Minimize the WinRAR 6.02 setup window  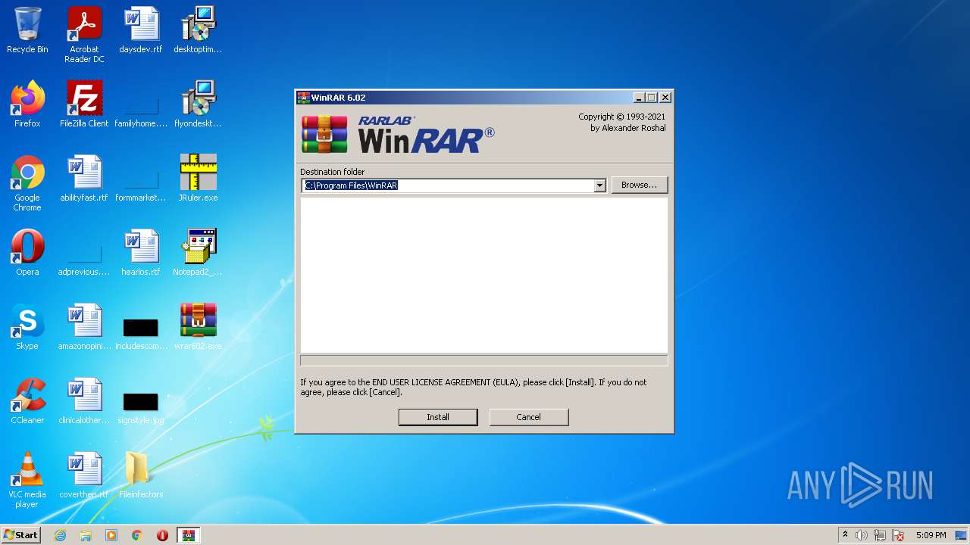(639, 98)
